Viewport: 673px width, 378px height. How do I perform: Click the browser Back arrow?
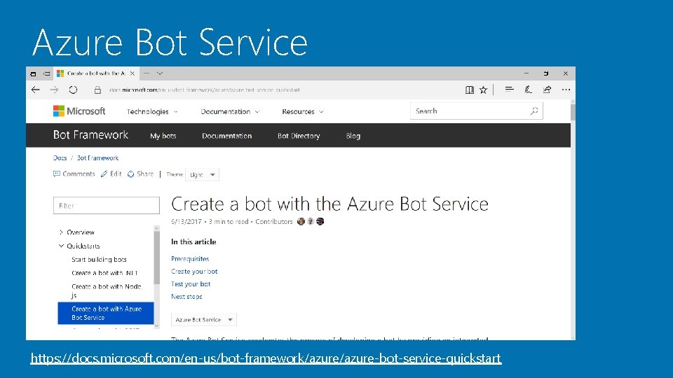point(36,90)
